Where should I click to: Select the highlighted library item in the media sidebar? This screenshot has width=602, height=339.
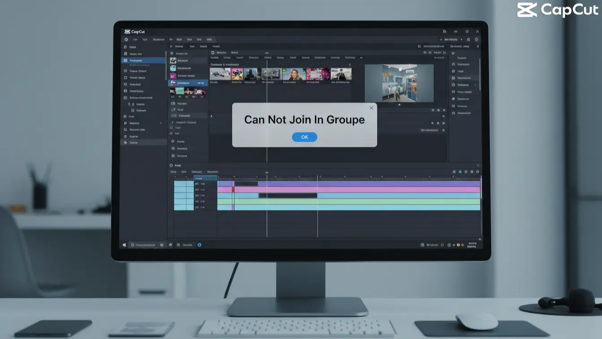[x=187, y=83]
